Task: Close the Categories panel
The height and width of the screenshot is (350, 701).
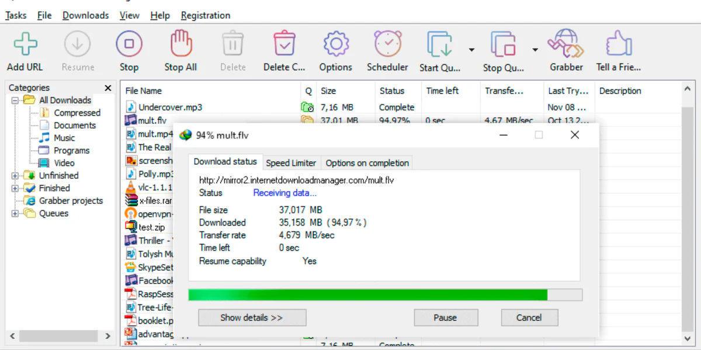Action: 107,88
